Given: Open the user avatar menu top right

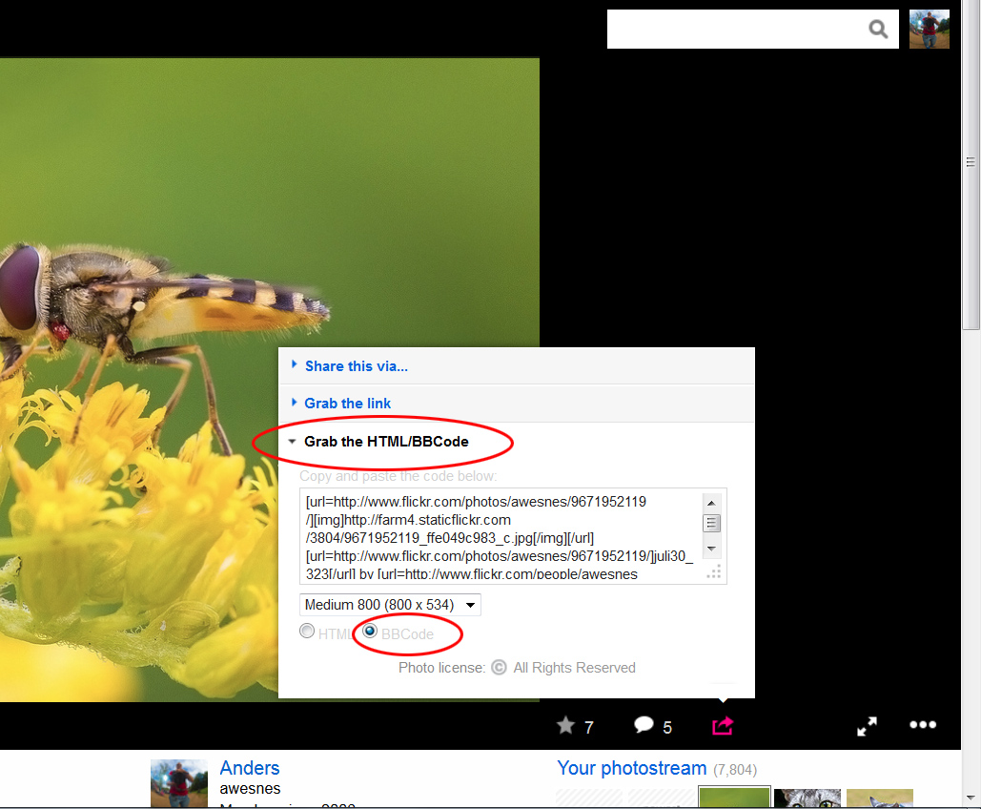Looking at the screenshot, I should point(930,29).
